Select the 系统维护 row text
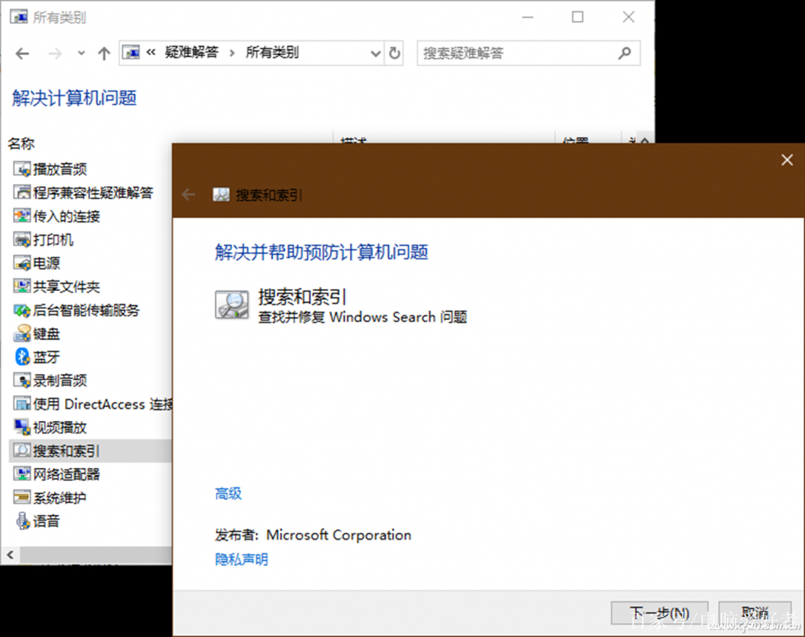 [x=60, y=498]
